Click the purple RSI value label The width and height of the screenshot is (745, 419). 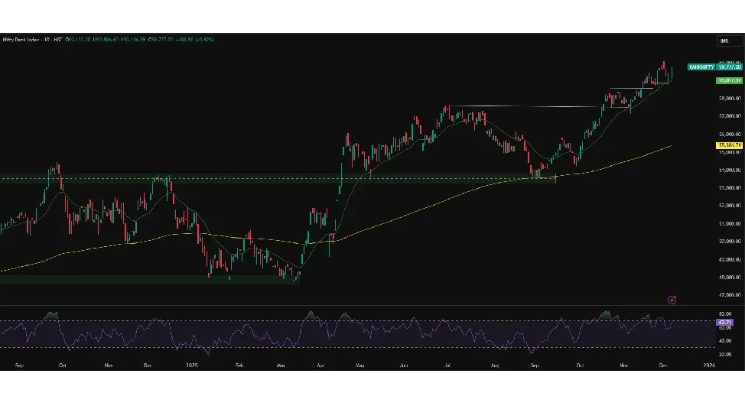coord(724,323)
